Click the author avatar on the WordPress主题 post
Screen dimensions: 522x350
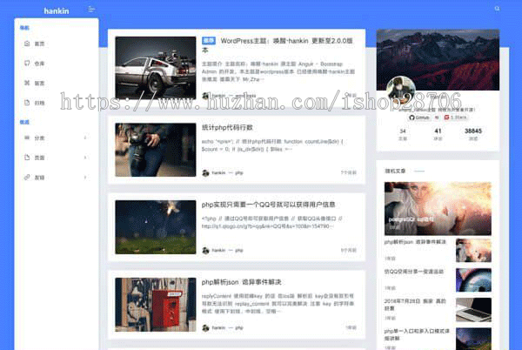205,96
